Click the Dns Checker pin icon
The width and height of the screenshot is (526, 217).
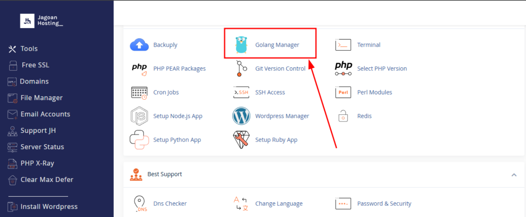140,204
